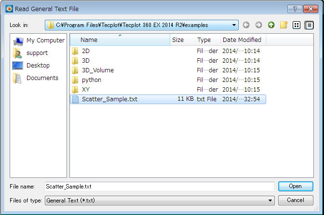Screen dimensions: 324x215
Task: Sort the file list by Date Modified
Action: point(243,40)
